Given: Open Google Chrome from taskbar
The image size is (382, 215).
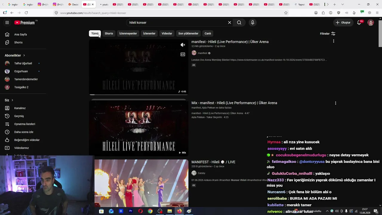Looking at the screenshot, I should [150, 211].
